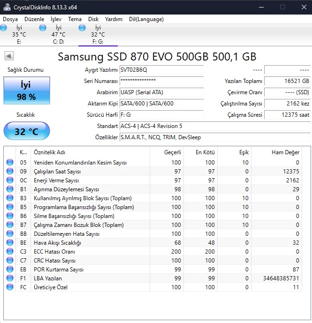Screen dimensions: 312x323
Task: Click status orb of attribute B7 row
Action: 10,225
